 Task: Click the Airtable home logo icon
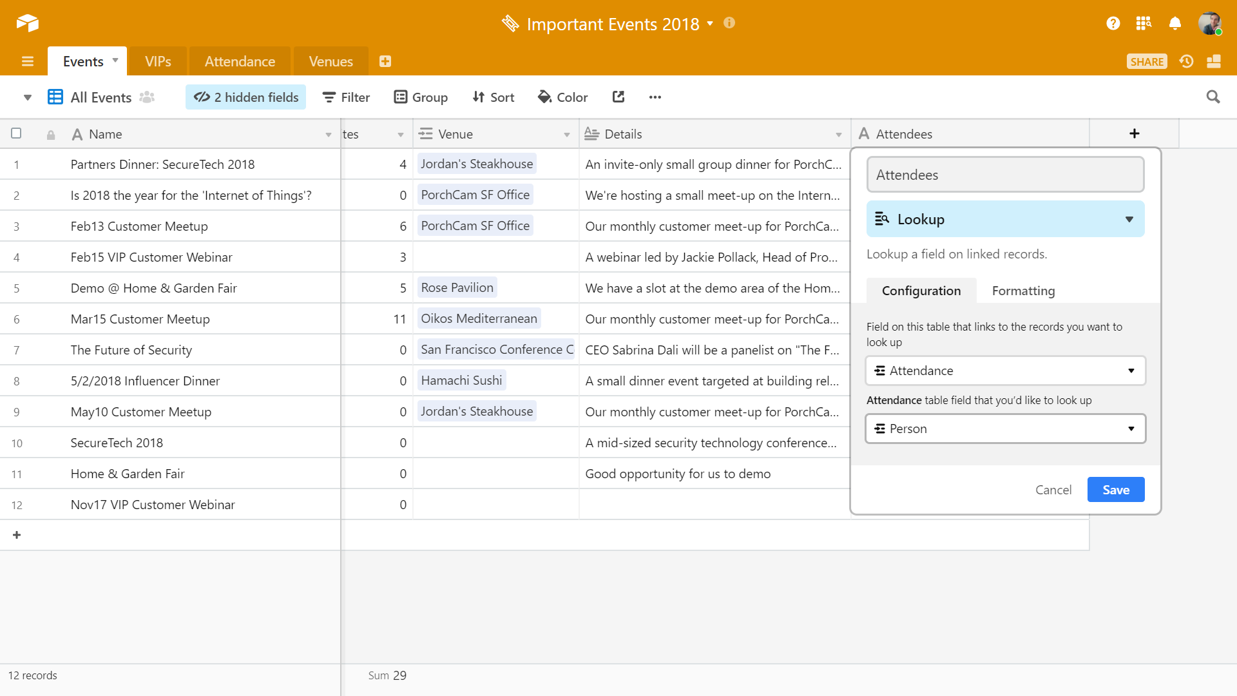pos(28,23)
